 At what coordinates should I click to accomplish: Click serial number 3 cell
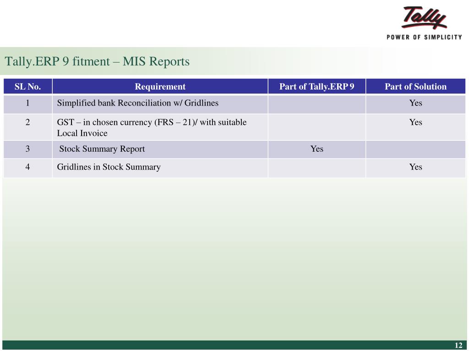(28, 149)
